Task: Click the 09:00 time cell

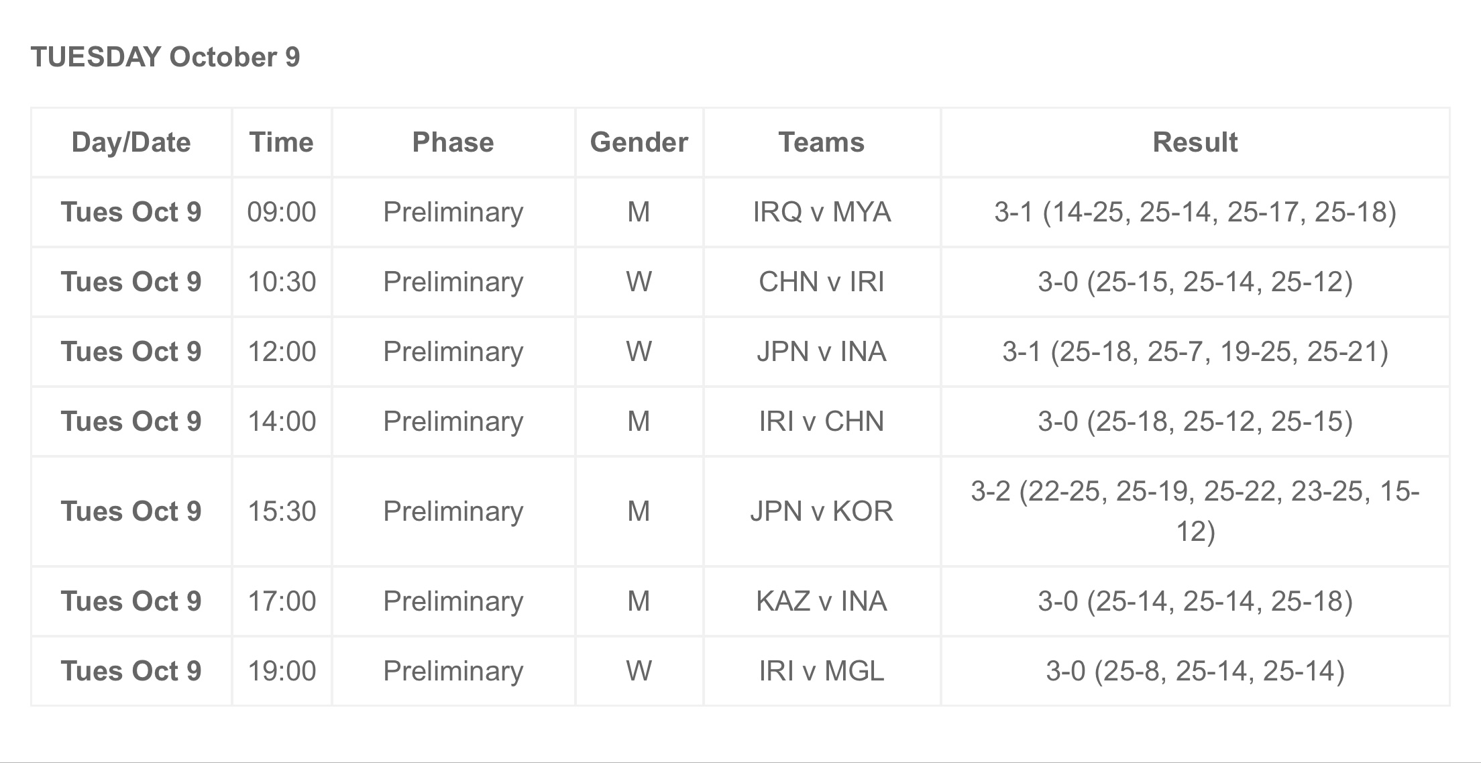Action: pos(282,212)
